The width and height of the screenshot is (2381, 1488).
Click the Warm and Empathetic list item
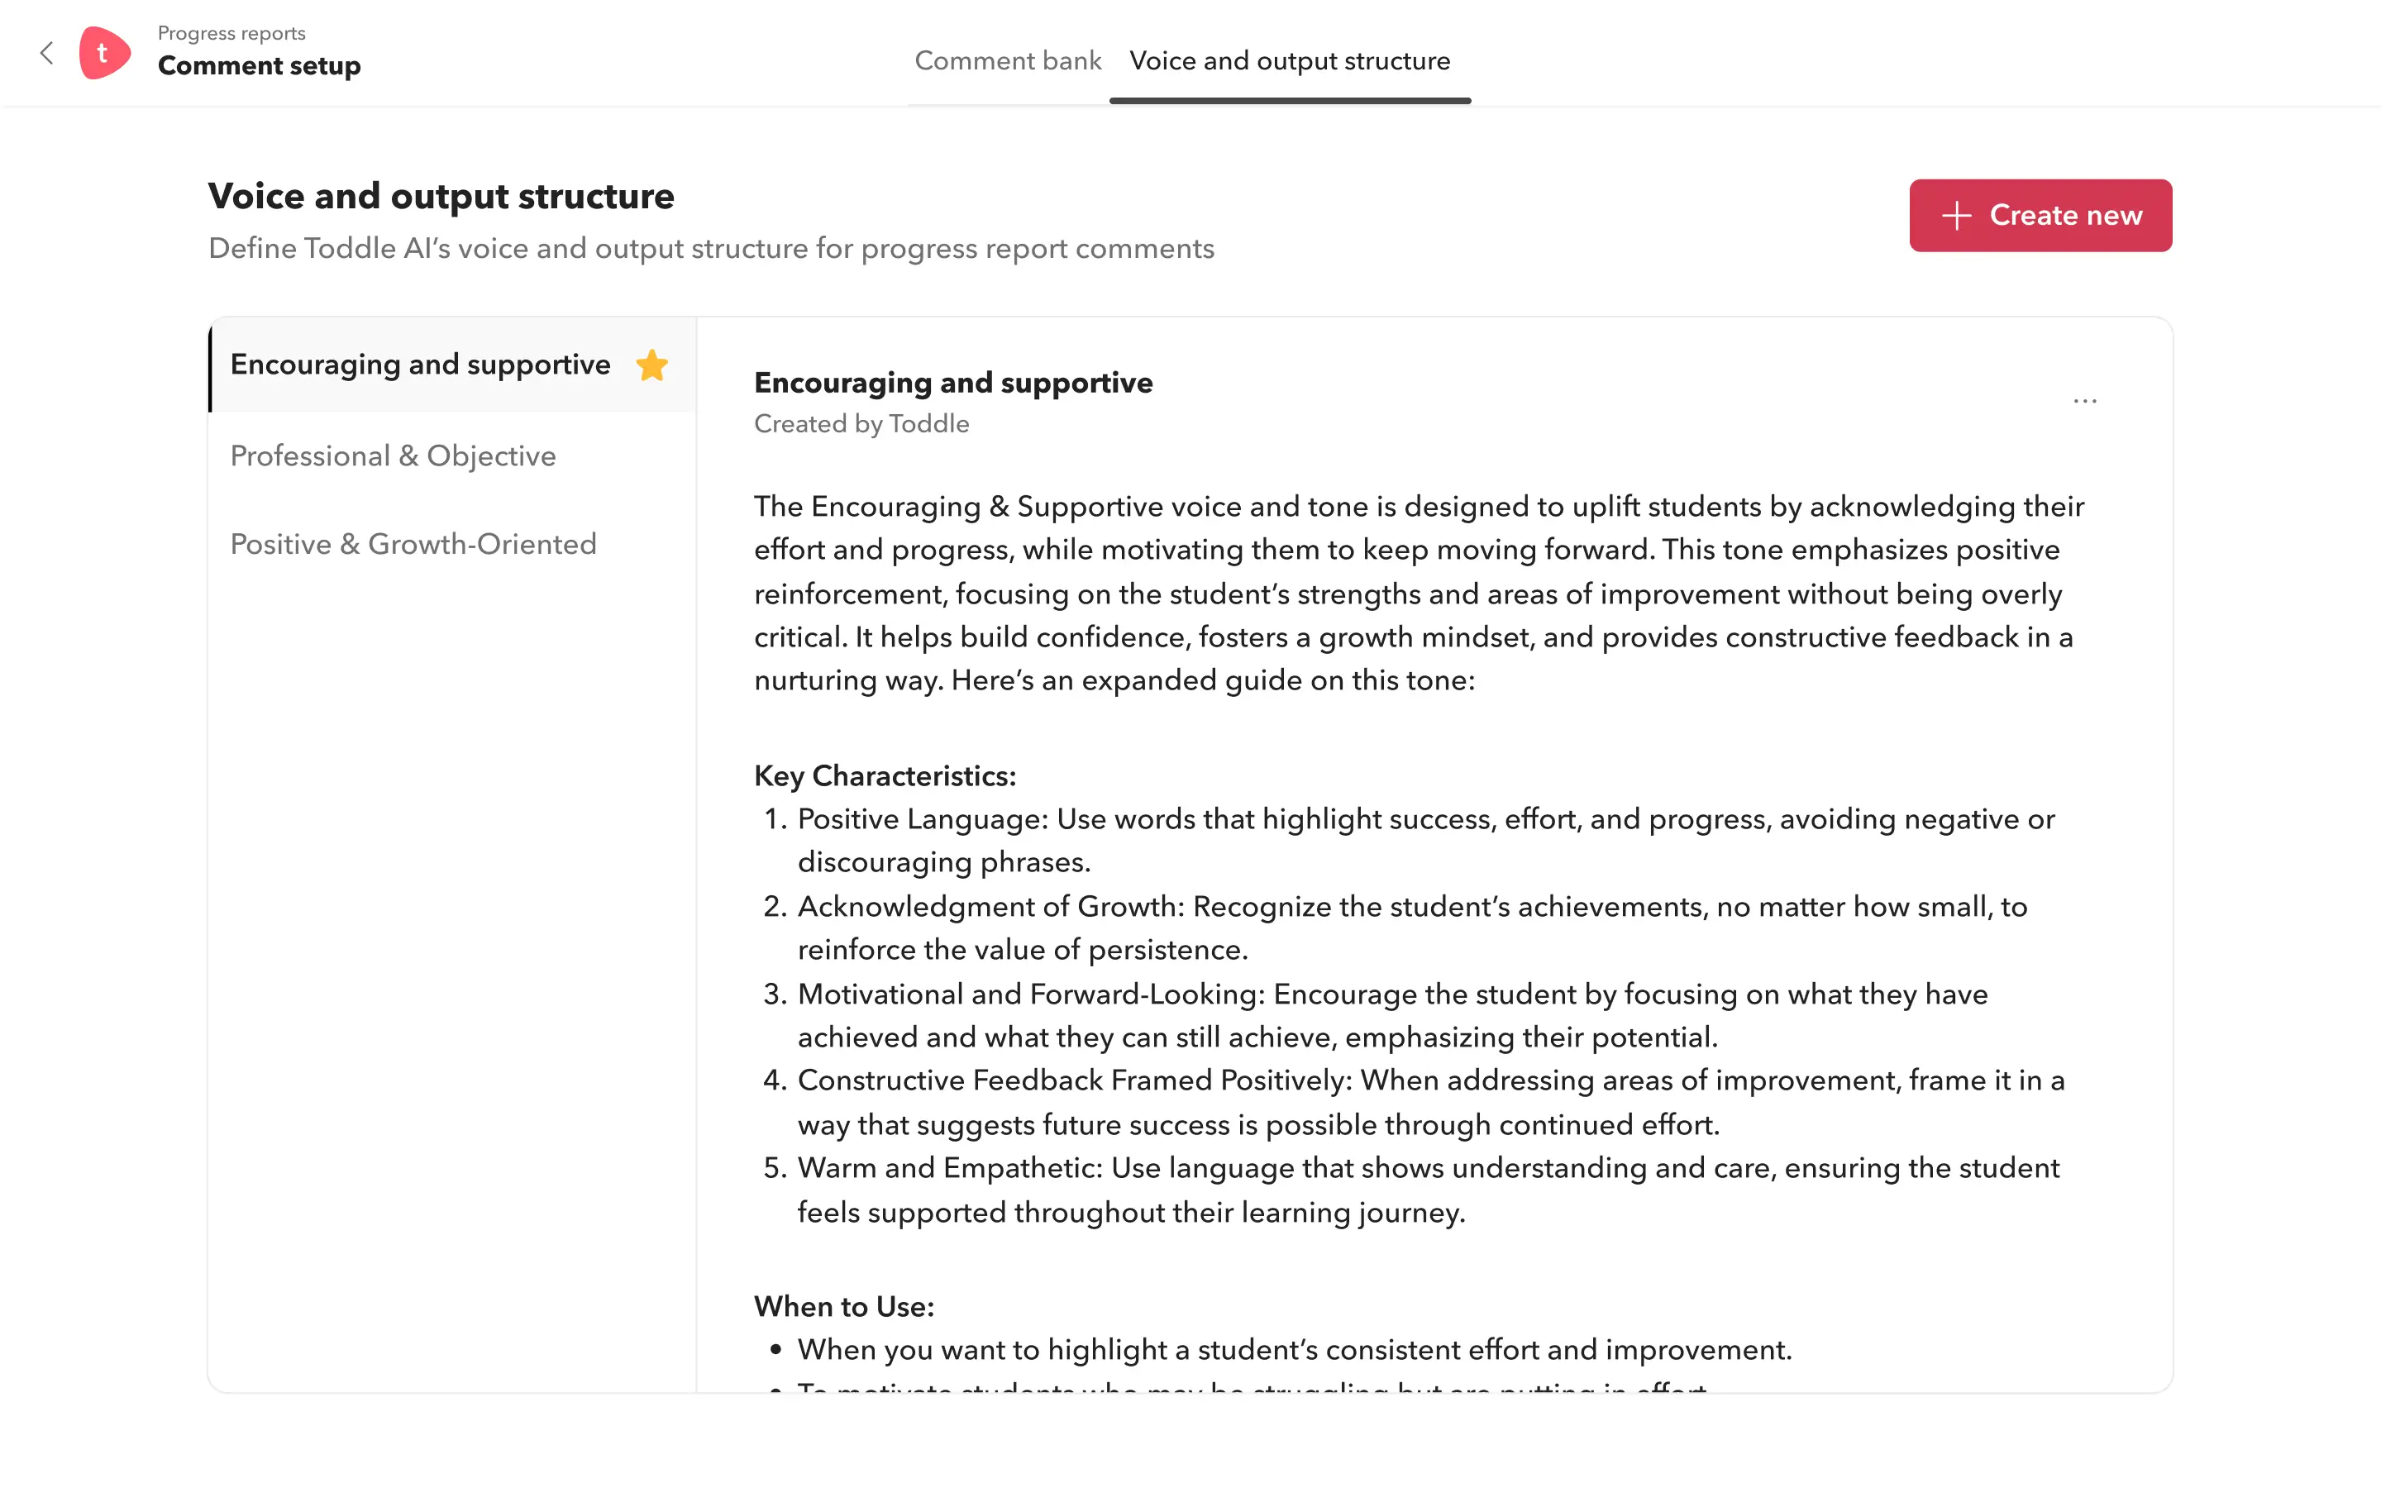tap(1427, 1189)
